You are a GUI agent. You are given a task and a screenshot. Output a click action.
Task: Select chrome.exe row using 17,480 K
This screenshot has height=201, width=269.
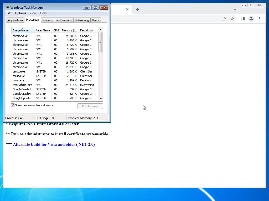coord(55,58)
